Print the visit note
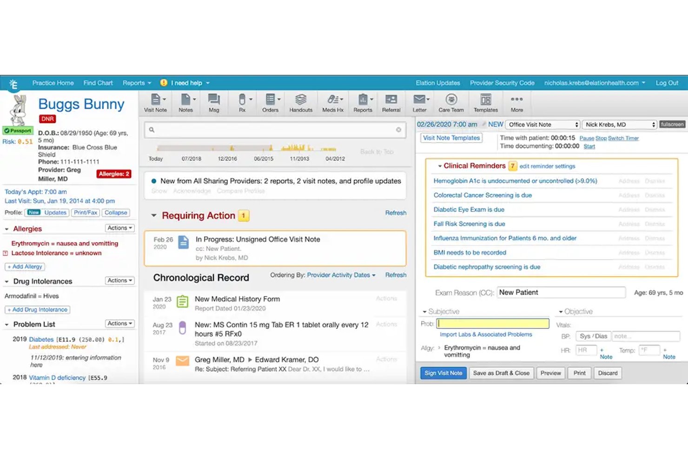Image resolution: width=688 pixels, height=459 pixels. 579,373
